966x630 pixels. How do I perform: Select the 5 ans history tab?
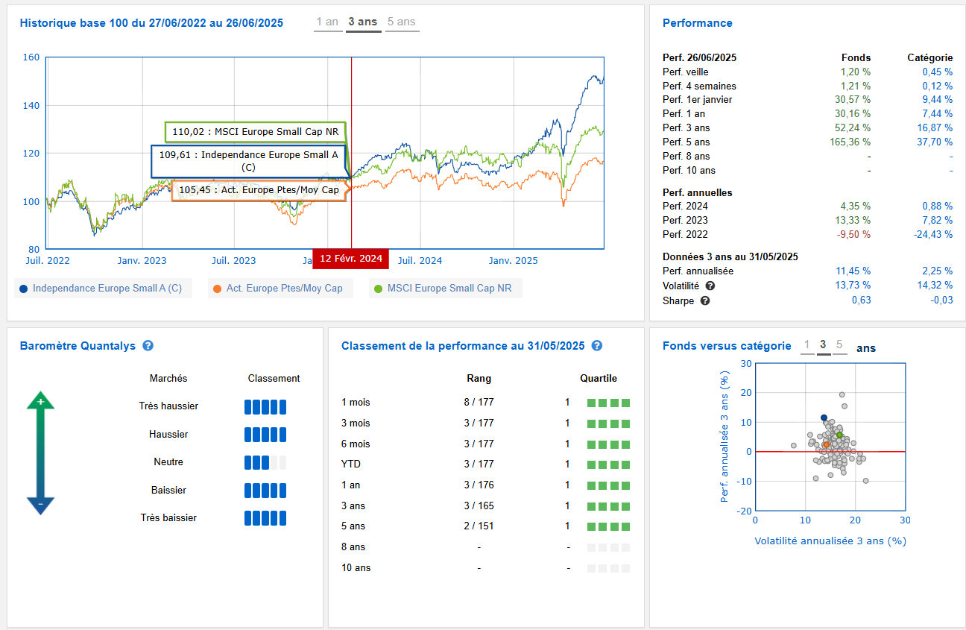(x=402, y=22)
